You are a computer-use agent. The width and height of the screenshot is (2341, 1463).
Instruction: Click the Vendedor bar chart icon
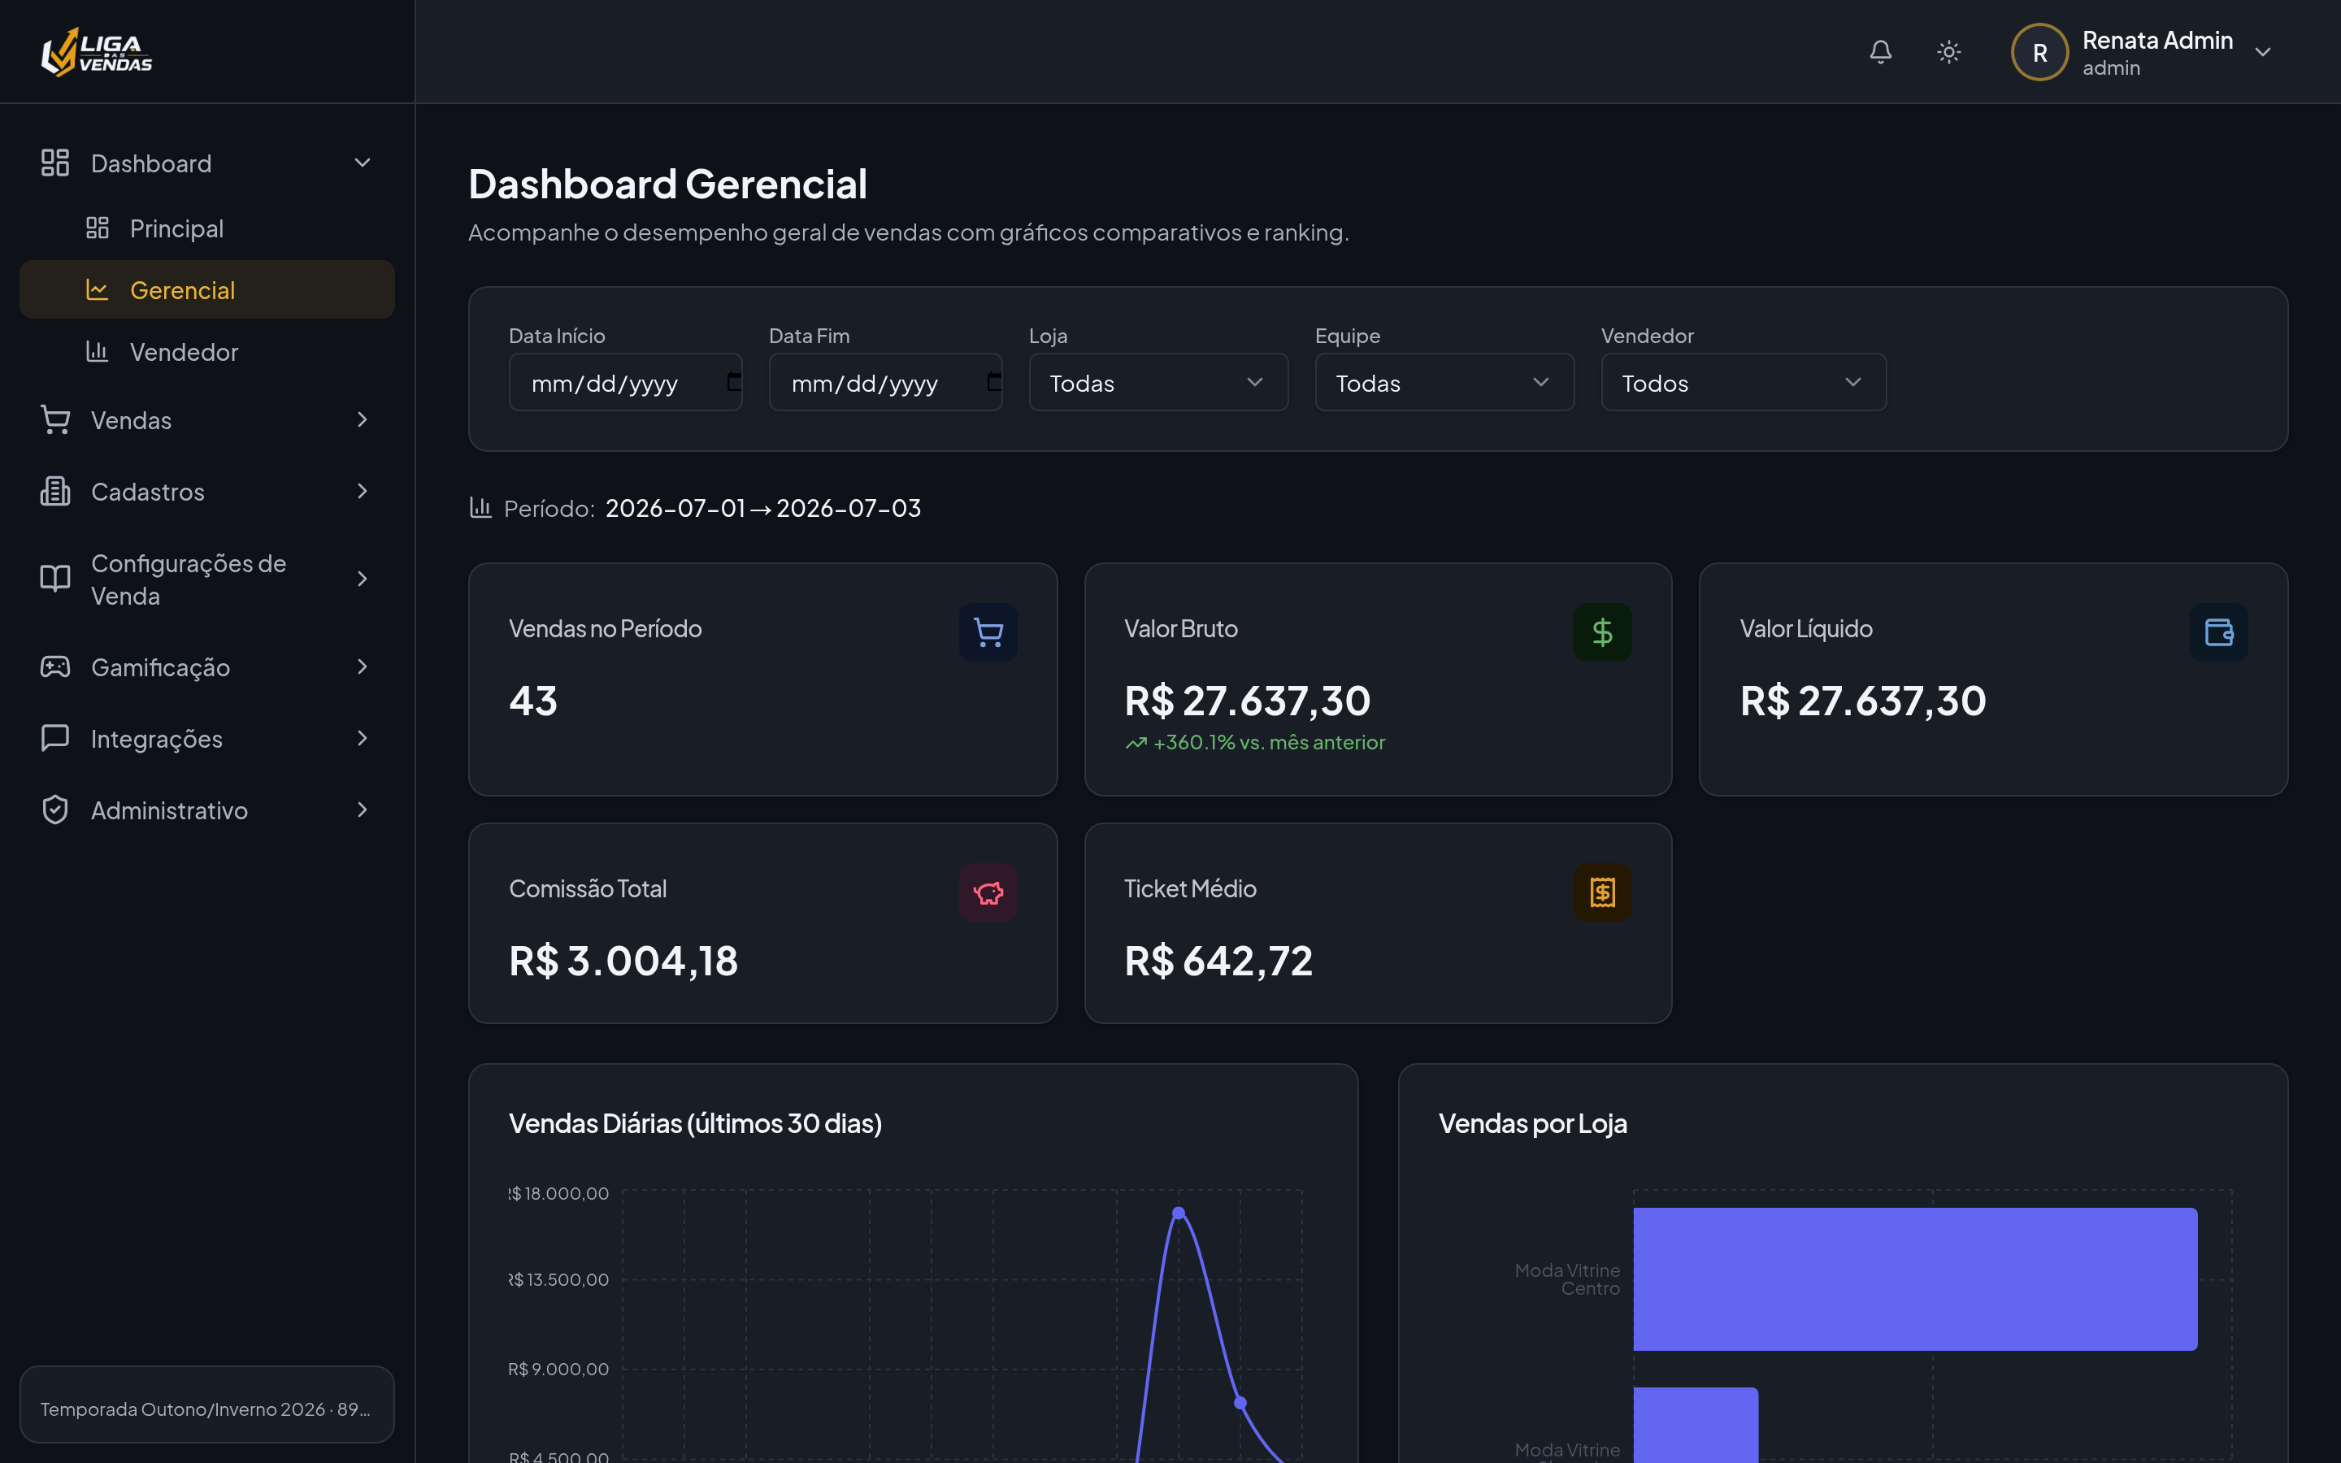pos(97,351)
